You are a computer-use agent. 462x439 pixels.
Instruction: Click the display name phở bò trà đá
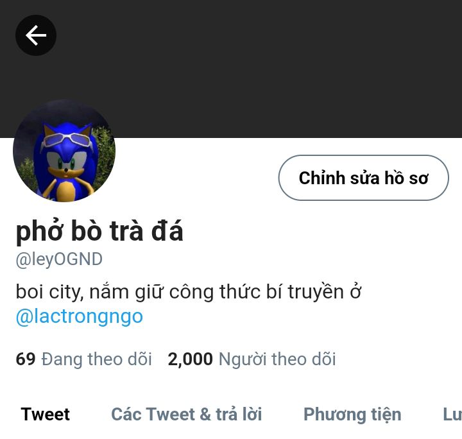coord(99,232)
